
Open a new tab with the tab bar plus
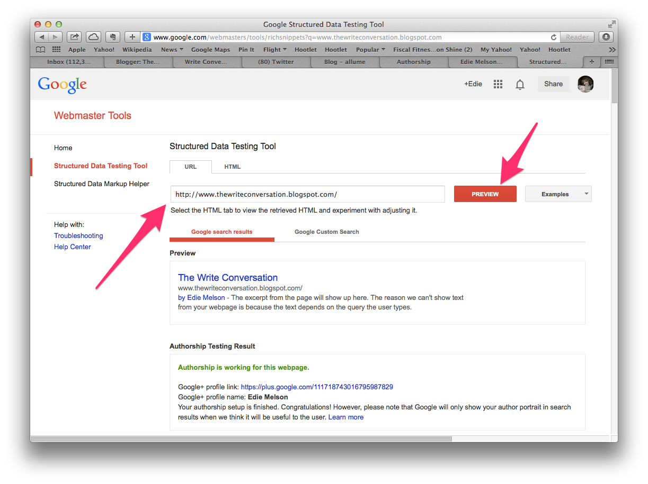click(x=592, y=62)
